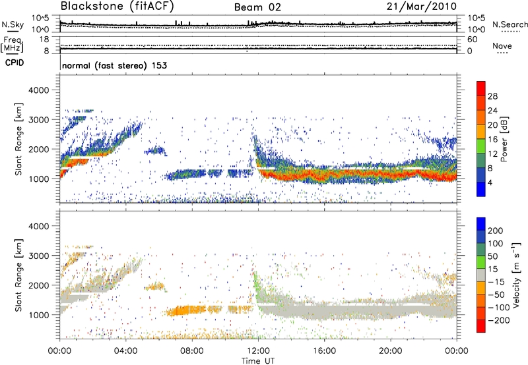Click the '18' frequency axis tick

pos(44,40)
